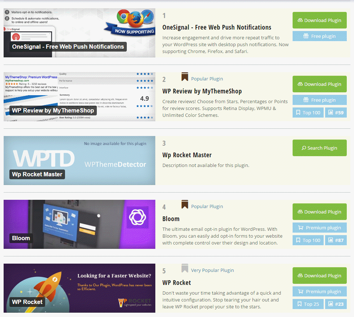Click the Premium plugin badge for WP Rocket
This screenshot has width=354, height=317.
tap(319, 291)
